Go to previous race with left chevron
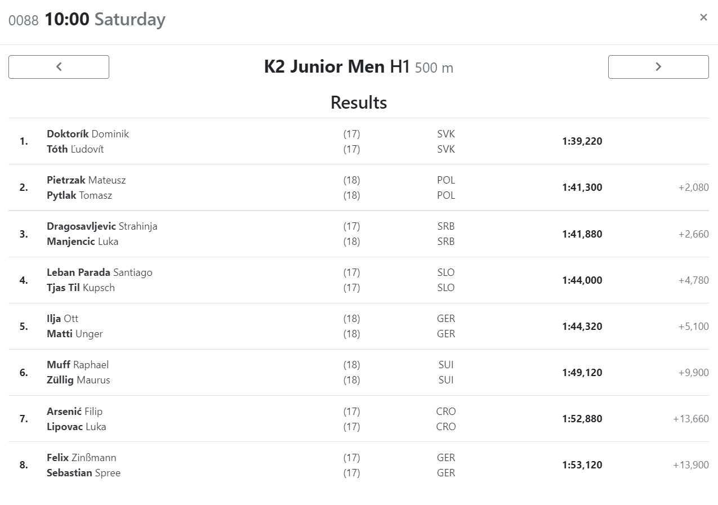 (59, 67)
